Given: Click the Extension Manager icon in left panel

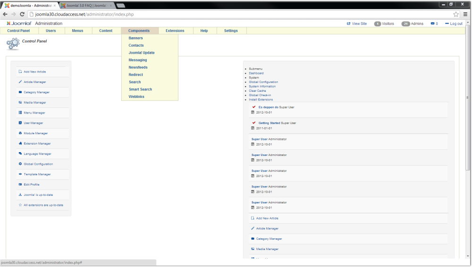Looking at the screenshot, I should (20, 144).
